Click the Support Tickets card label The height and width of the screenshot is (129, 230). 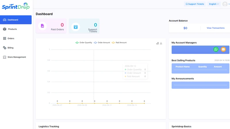click(x=93, y=30)
